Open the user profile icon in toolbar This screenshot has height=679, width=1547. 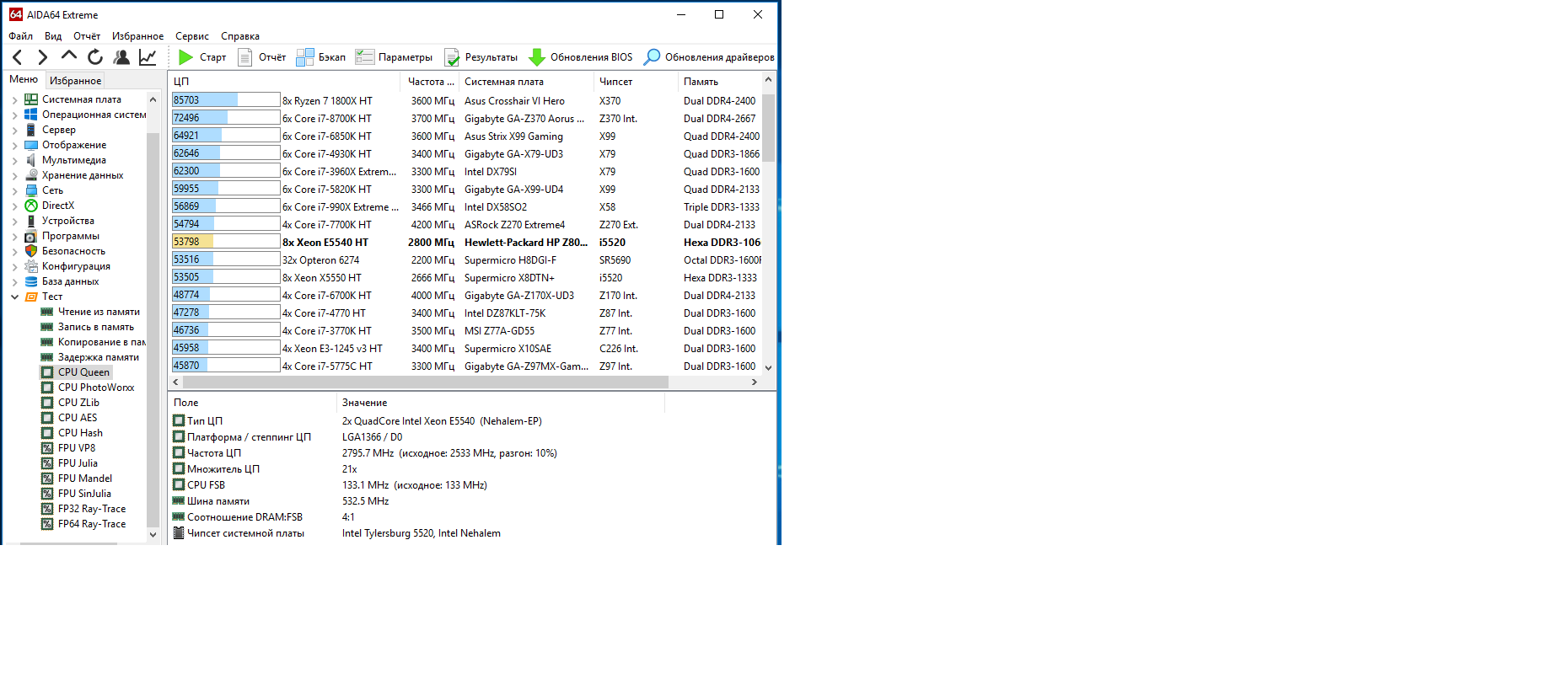121,57
